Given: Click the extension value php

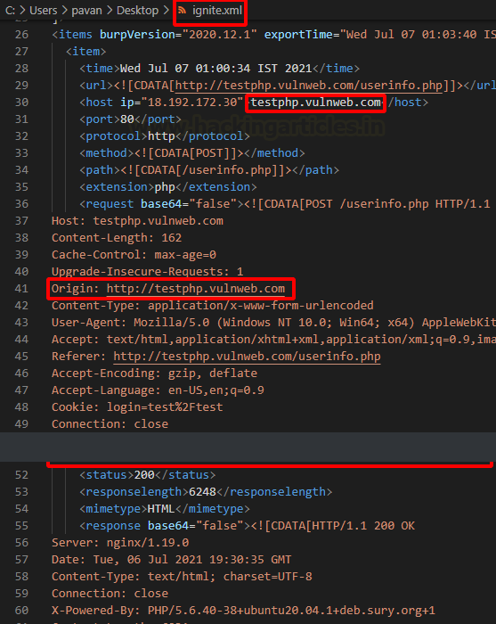Looking at the screenshot, I should point(165,187).
